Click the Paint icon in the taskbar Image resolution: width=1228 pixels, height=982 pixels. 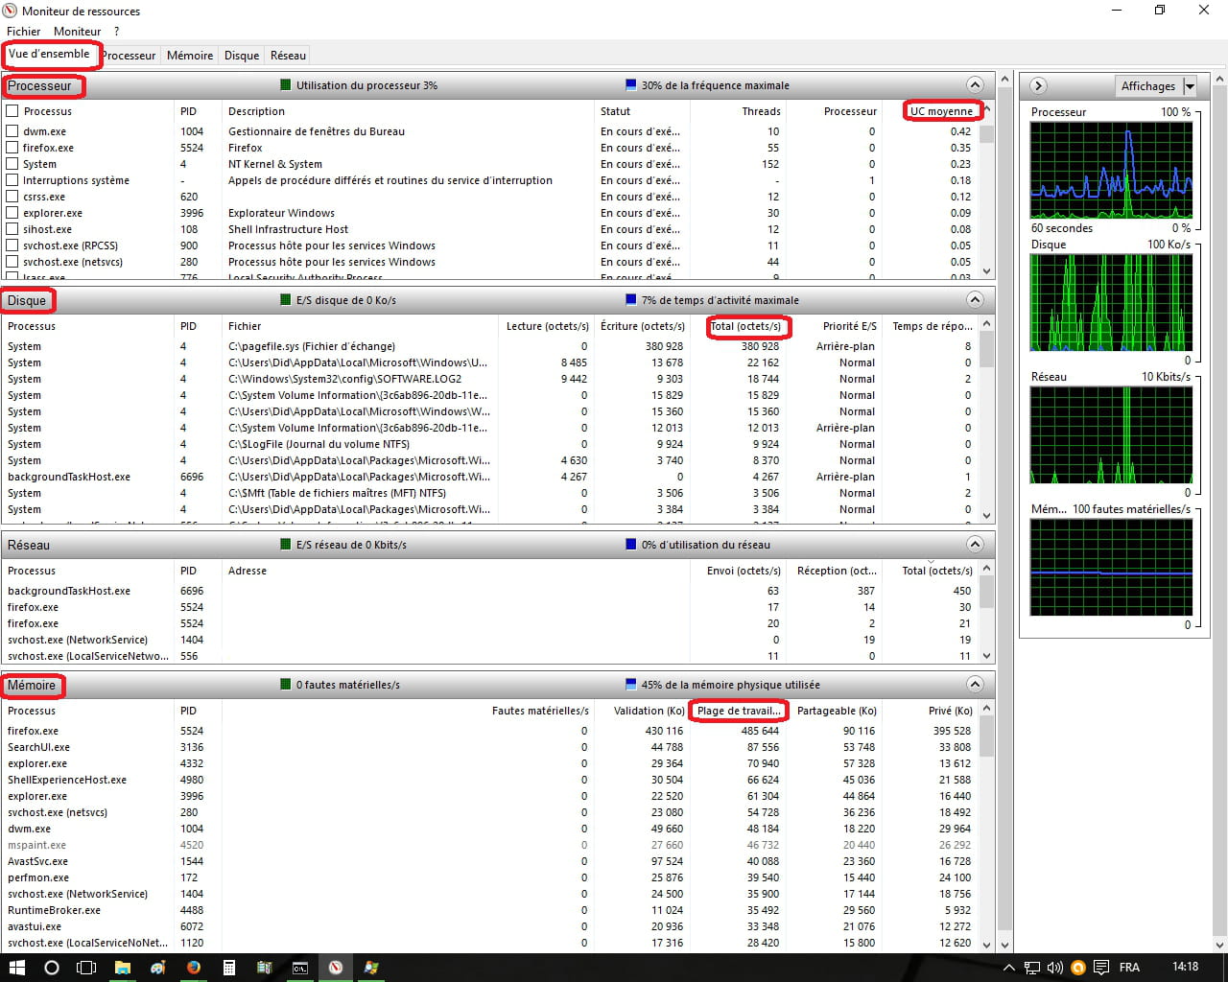pos(158,967)
